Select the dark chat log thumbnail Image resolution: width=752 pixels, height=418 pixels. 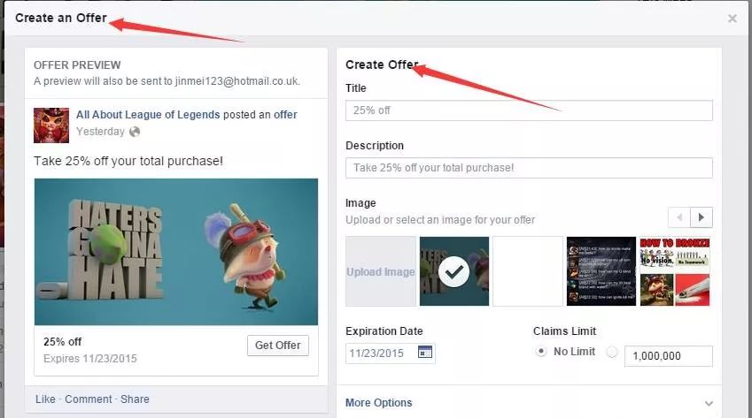601,271
